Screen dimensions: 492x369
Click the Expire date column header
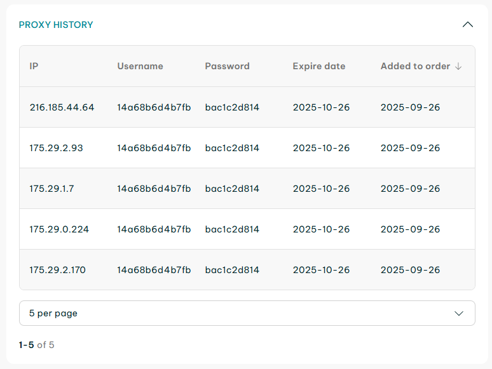[x=319, y=66]
